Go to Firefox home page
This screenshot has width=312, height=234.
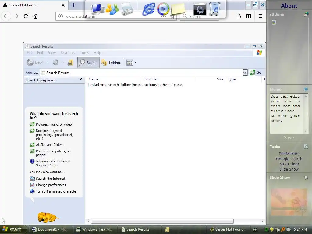(x=36, y=16)
